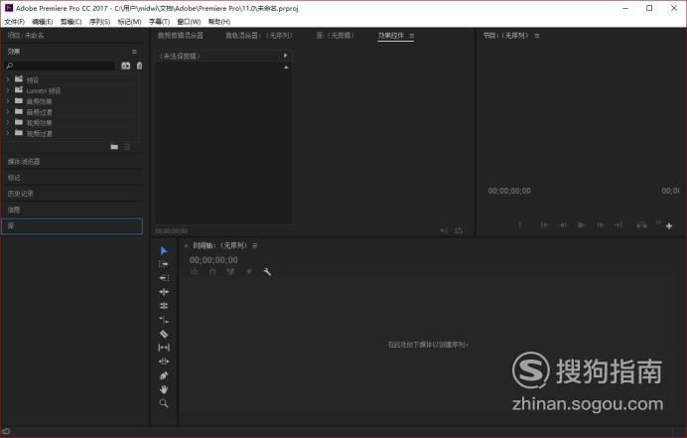The image size is (687, 438).
Task: Open the Program monitor button editor plus
Action: 669,225
